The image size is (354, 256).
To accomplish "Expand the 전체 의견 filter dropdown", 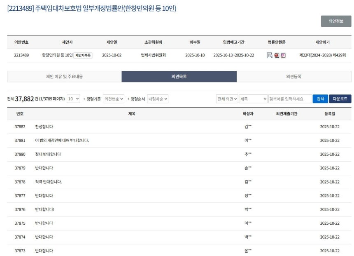I will click(x=227, y=99).
